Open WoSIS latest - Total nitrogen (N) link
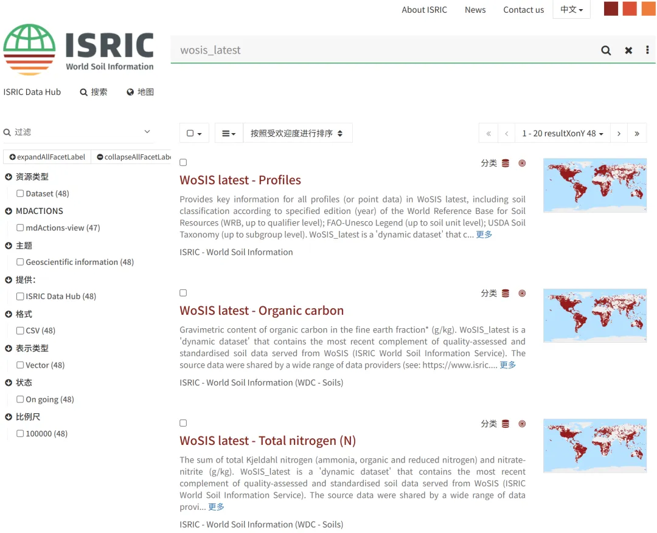The width and height of the screenshot is (657, 533). pyautogui.click(x=267, y=441)
